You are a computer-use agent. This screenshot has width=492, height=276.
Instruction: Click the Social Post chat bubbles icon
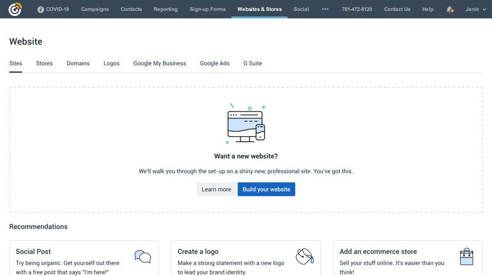(143, 256)
